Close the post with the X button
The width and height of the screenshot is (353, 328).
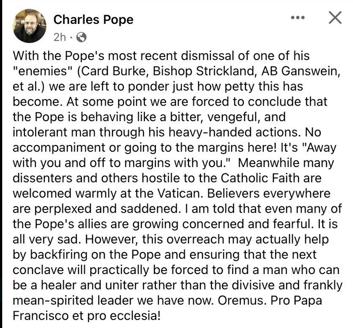click(335, 19)
